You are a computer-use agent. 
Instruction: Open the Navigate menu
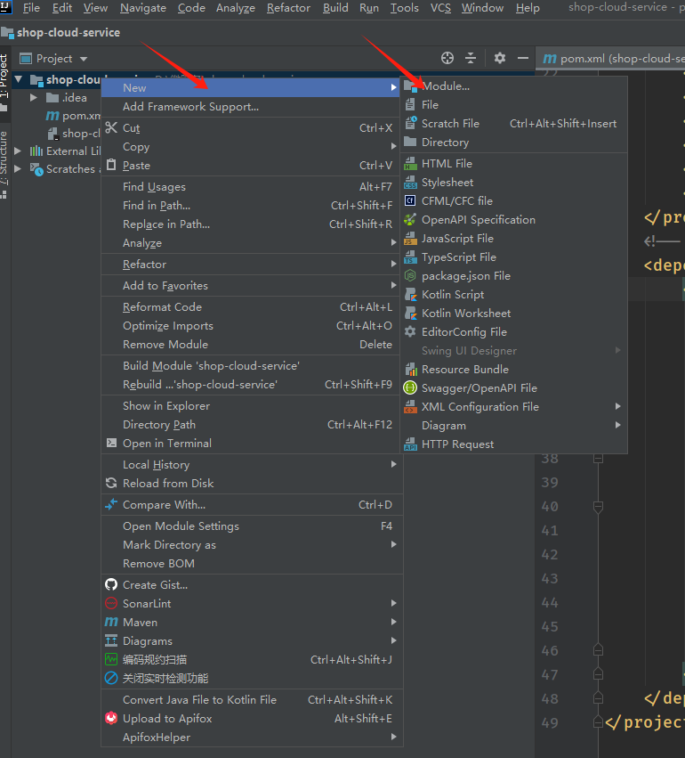tap(143, 8)
